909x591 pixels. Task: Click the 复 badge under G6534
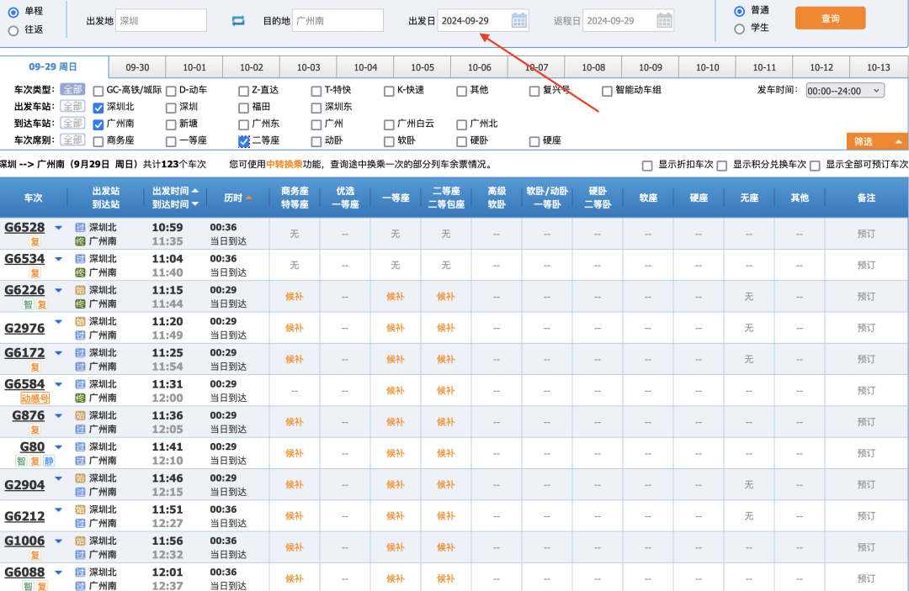35,272
